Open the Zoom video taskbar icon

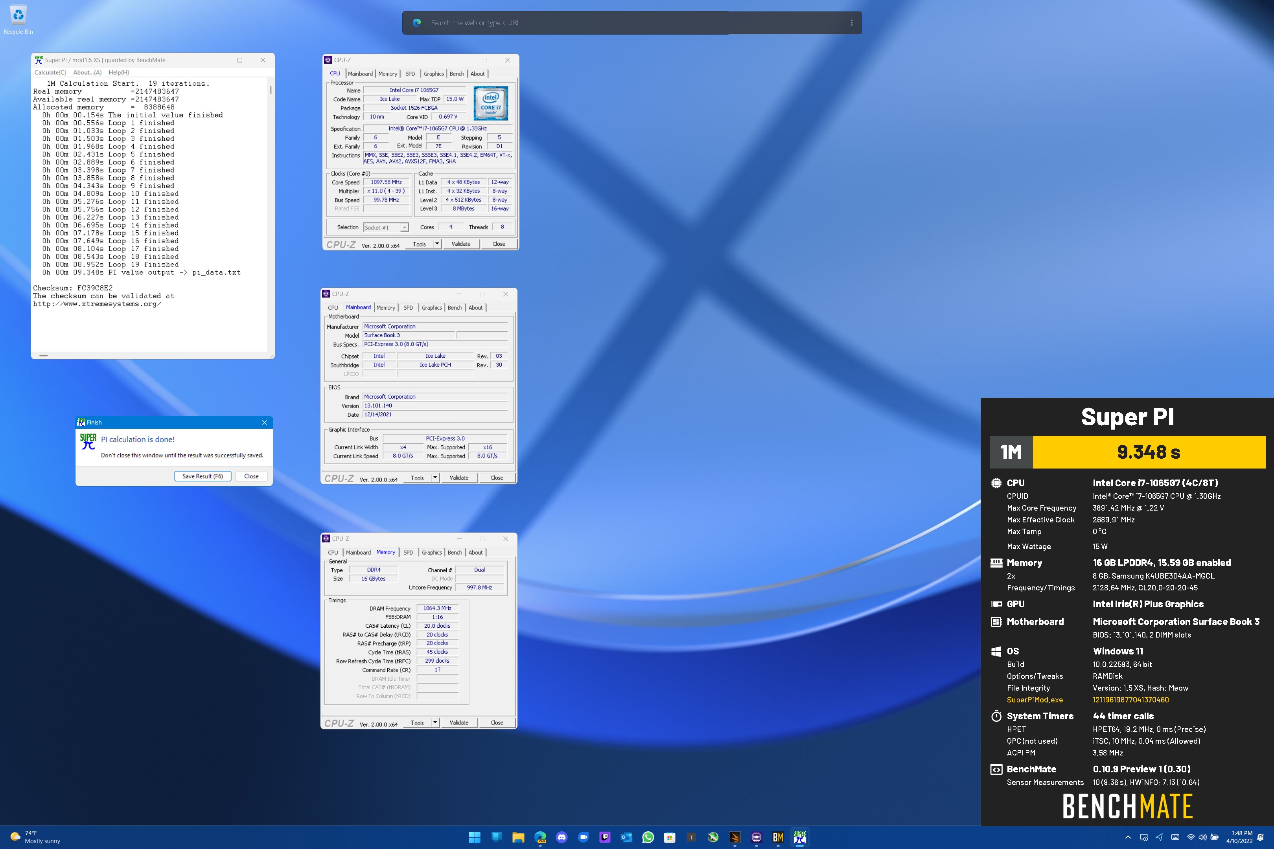click(x=584, y=837)
